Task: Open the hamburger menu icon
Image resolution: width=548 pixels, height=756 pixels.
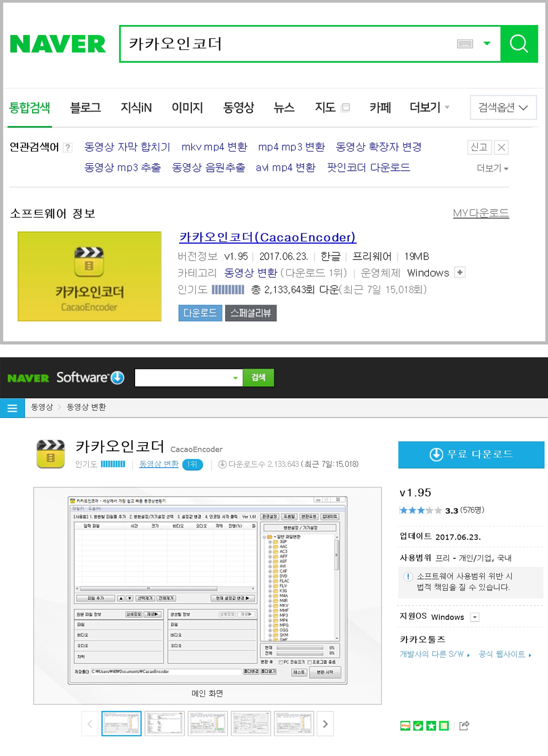Action: pos(12,408)
